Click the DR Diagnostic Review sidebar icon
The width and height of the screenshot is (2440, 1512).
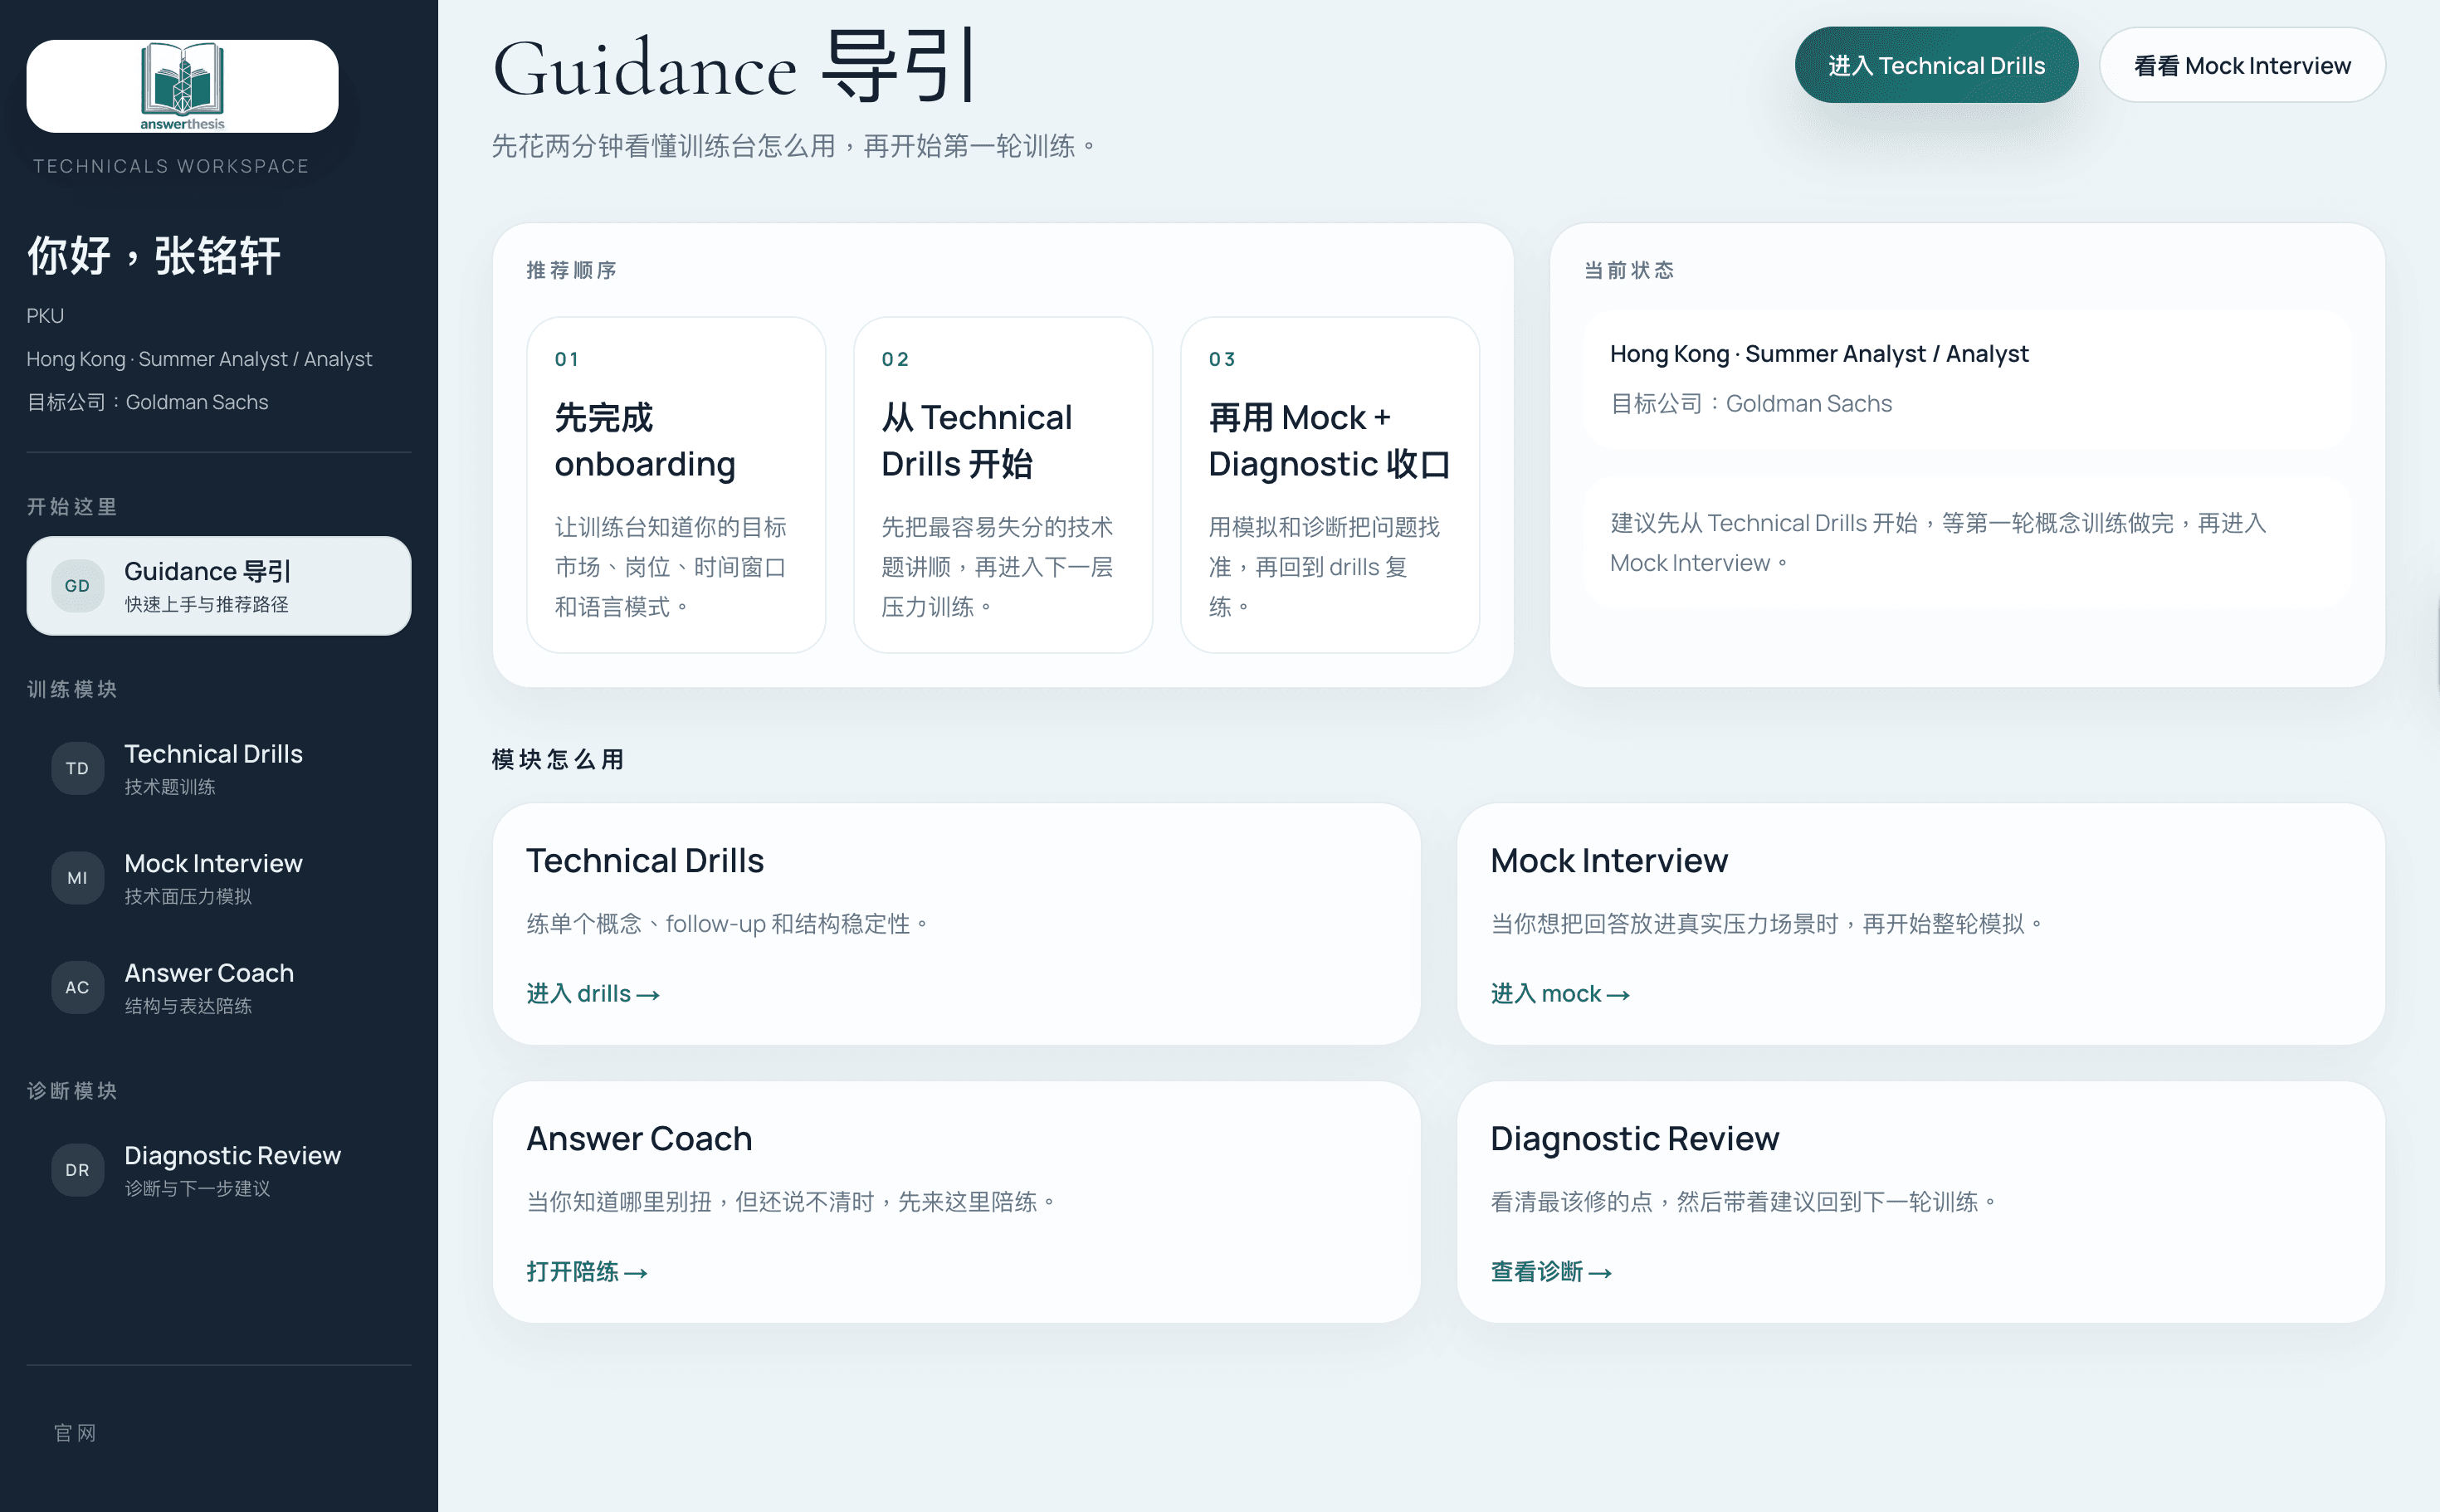coord(77,1169)
